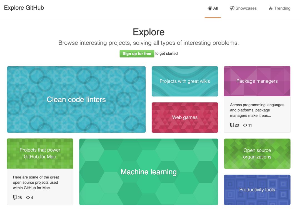Click repository icon in GitHub for Mac card

point(15,197)
